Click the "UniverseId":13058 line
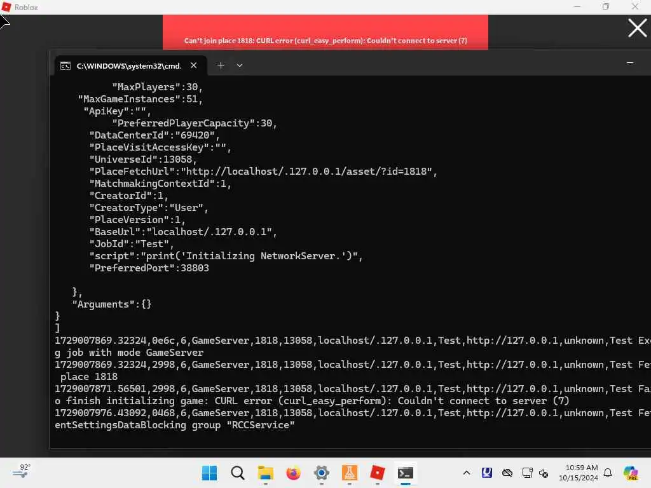 [x=143, y=159]
